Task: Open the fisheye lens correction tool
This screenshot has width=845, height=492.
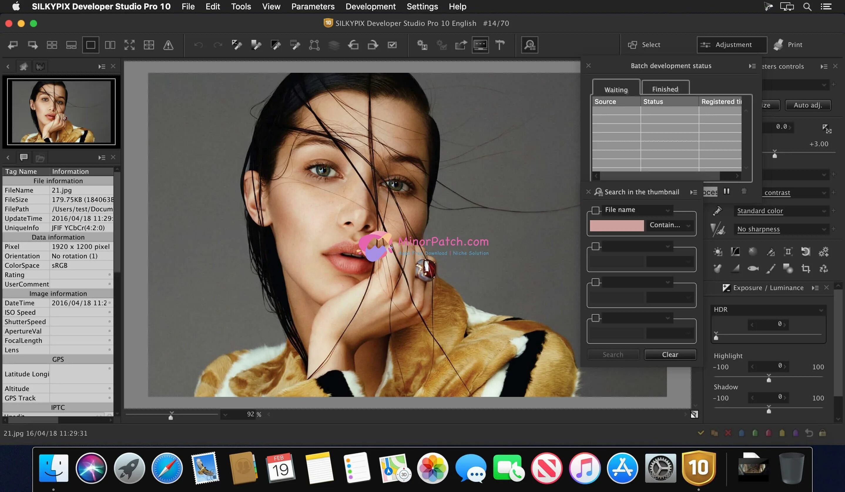Action: 753,268
